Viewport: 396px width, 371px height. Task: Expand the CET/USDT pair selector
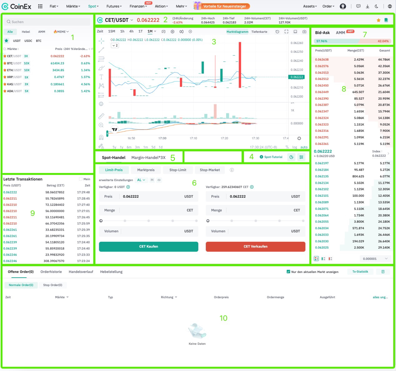tap(131, 20)
